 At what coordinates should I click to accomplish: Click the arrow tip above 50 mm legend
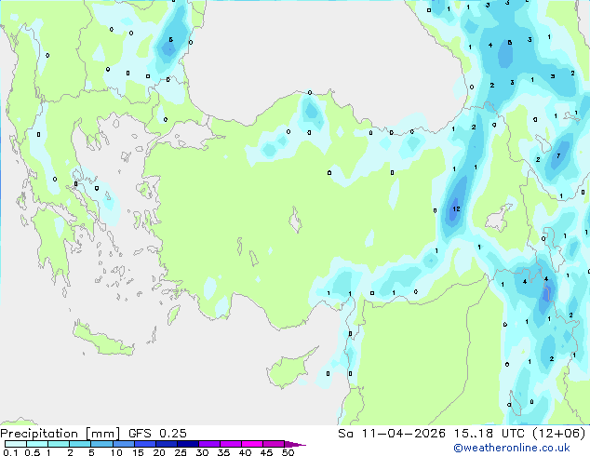[x=295, y=444]
